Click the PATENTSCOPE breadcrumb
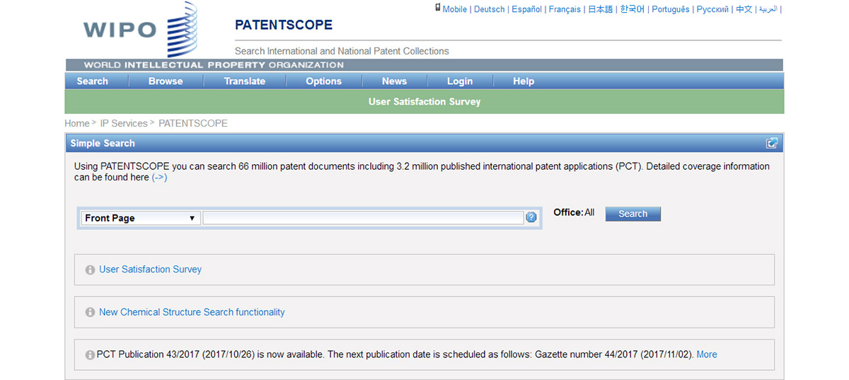Screen dimensions: 849x380 click(193, 123)
